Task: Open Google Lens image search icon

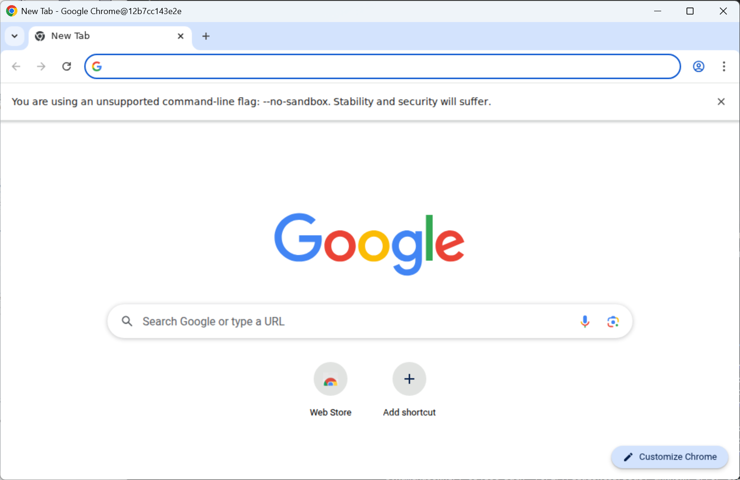Action: coord(613,321)
